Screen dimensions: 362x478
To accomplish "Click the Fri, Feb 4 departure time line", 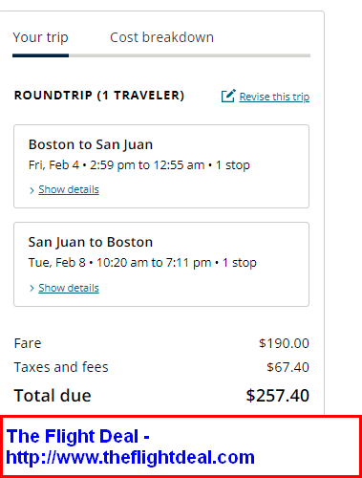I will coord(139,165).
